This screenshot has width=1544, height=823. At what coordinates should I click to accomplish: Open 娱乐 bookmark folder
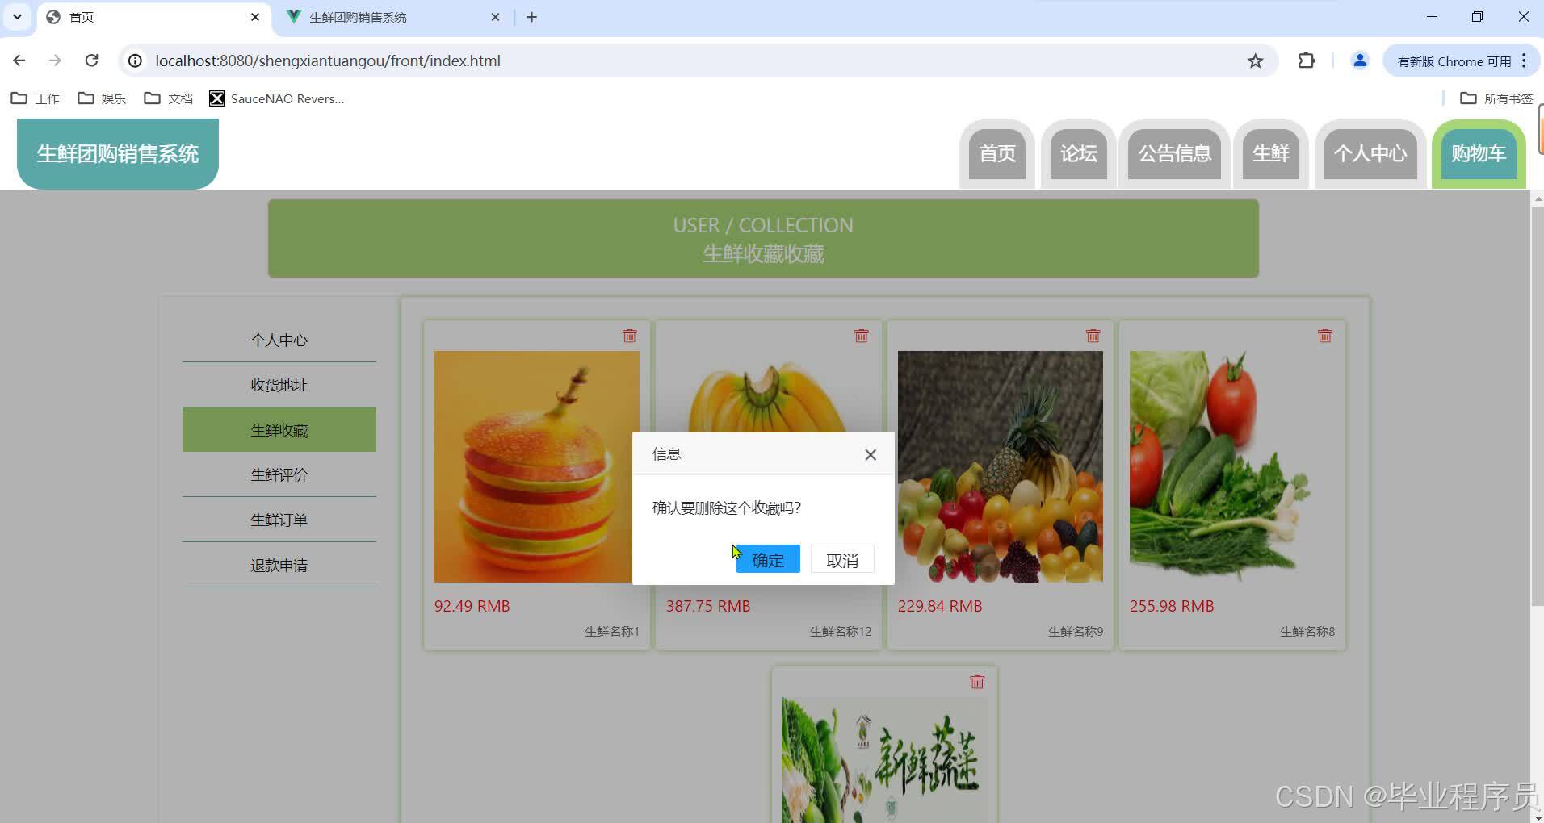[x=102, y=98]
